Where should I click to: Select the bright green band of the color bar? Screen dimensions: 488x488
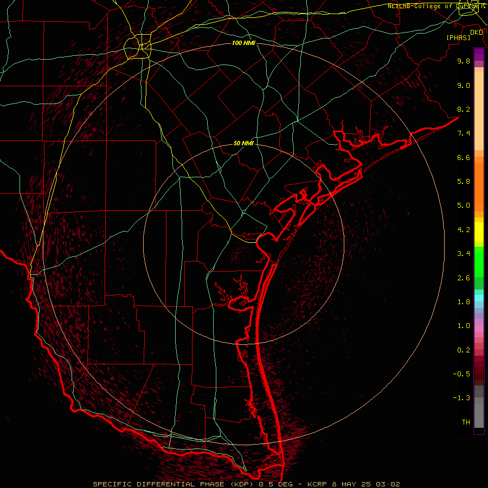(x=479, y=261)
